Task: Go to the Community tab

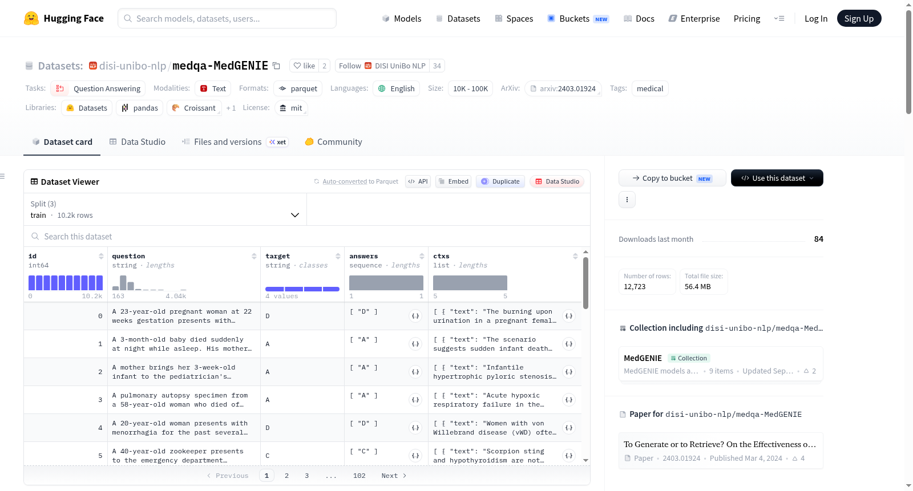Action: [x=334, y=142]
